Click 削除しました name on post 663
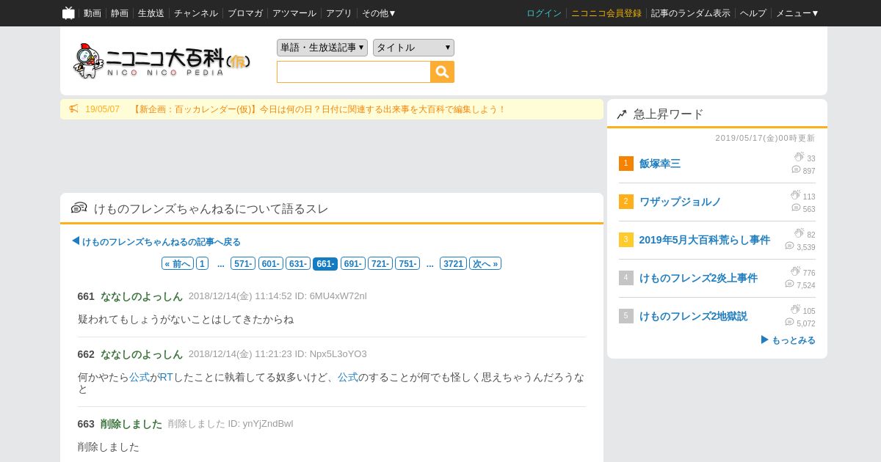Image resolution: width=881 pixels, height=462 pixels. 131,424
